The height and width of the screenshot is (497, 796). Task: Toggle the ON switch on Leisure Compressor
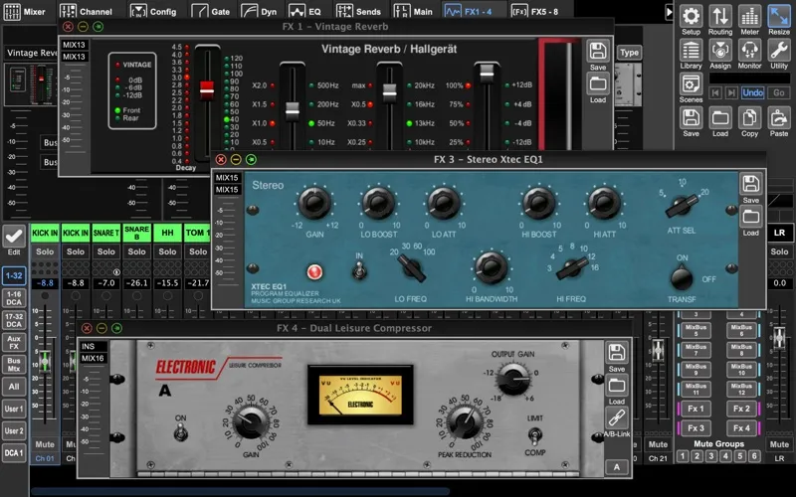point(180,433)
